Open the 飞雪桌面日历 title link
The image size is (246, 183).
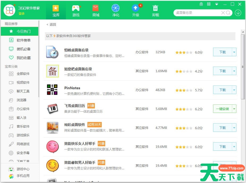point(75,106)
